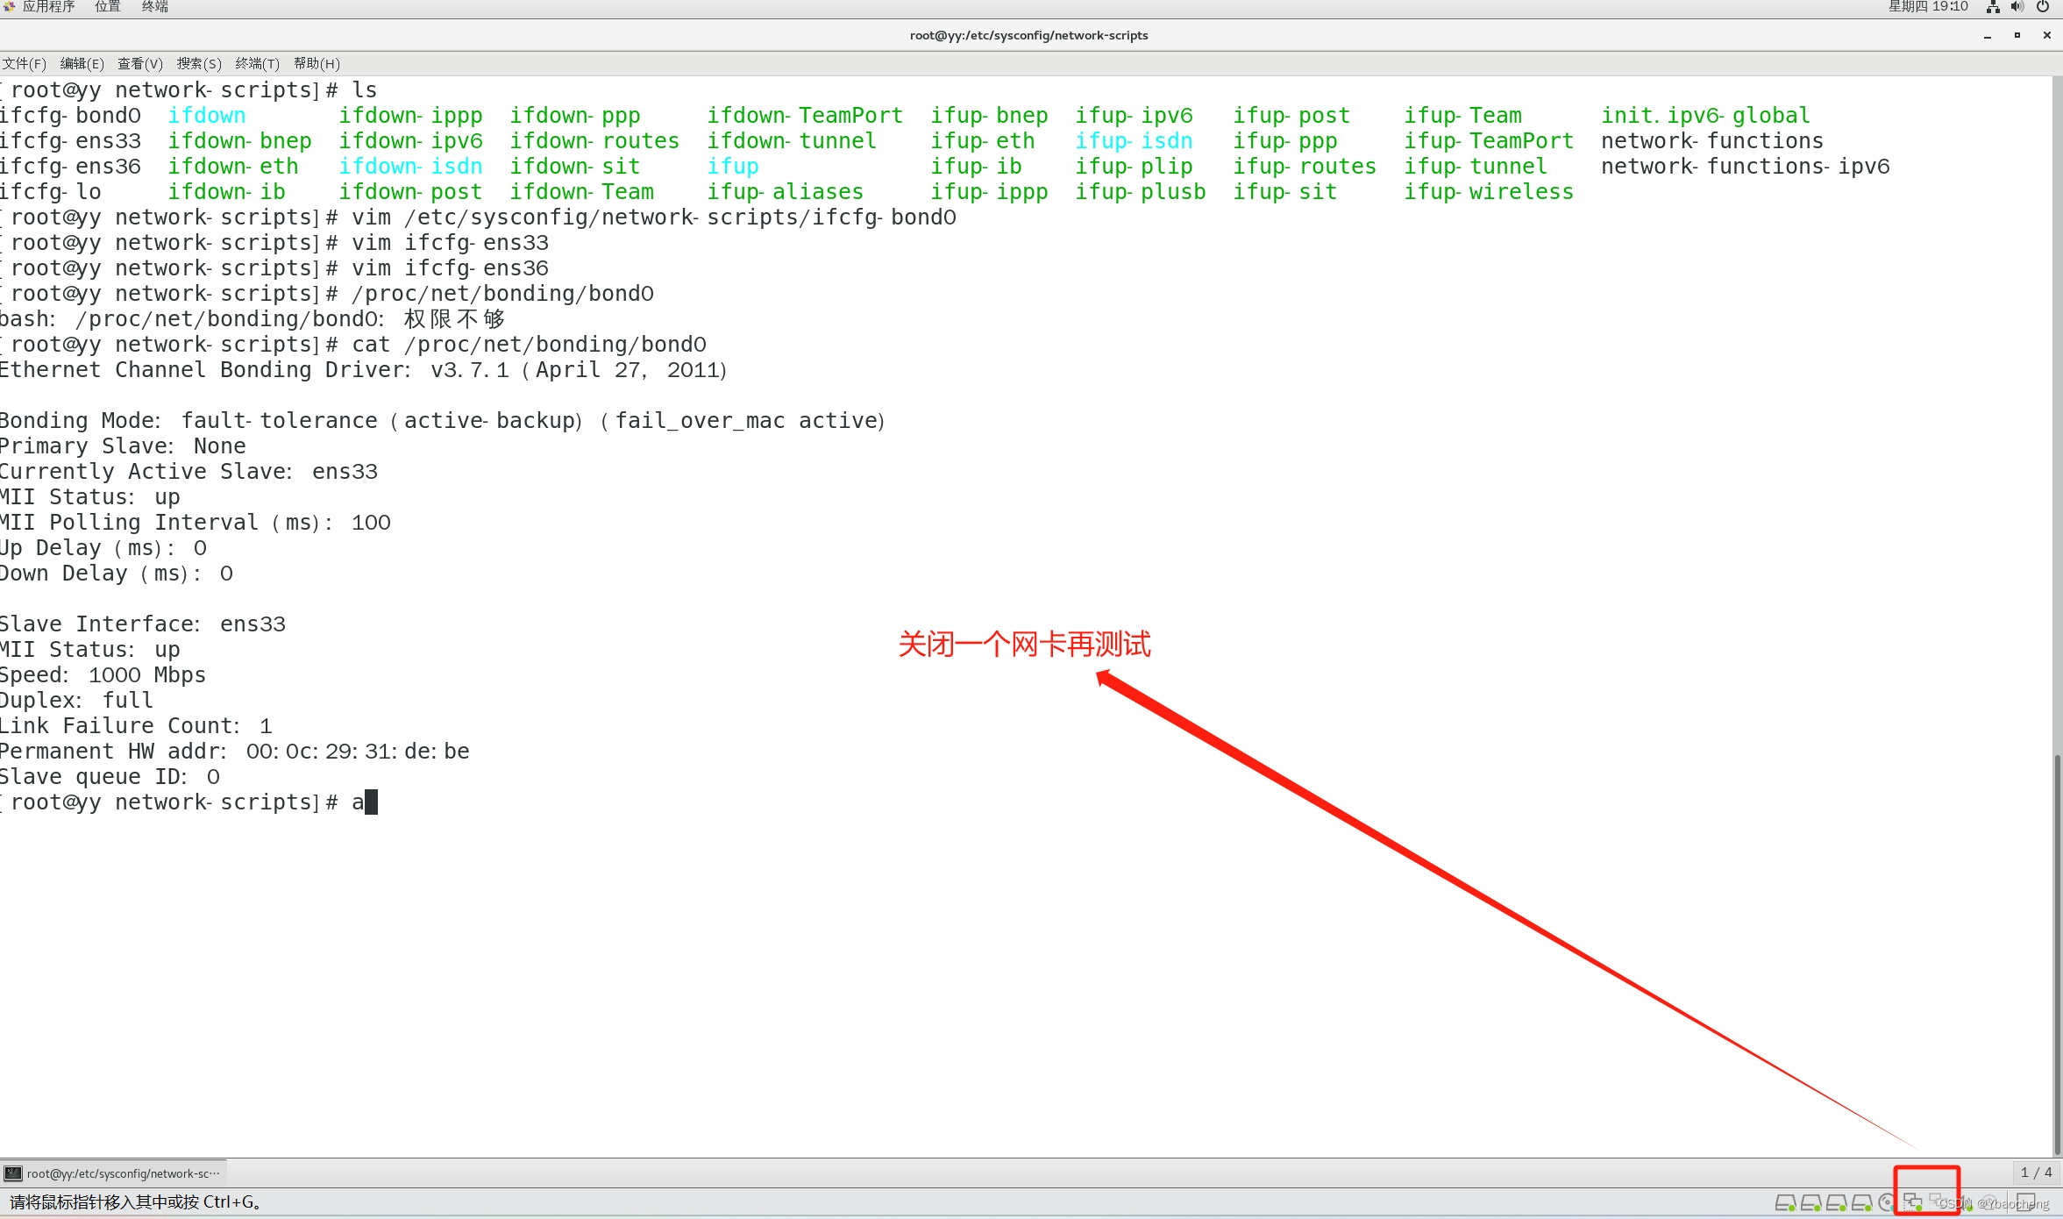Screen dimensions: 2063x1219
Task: Click the active network adapter icon in red box
Action: coord(1912,1202)
